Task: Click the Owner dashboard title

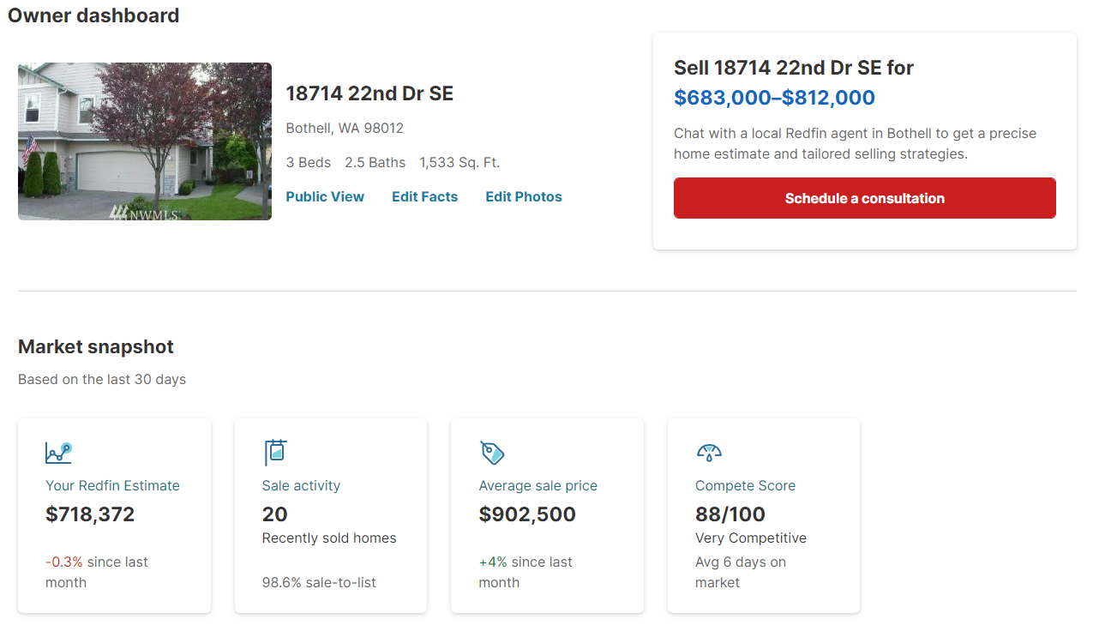Action: 93,15
